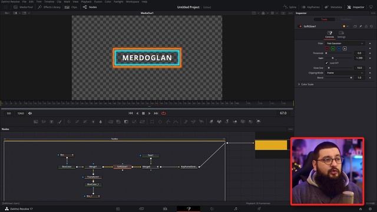Show the Metadata panel
The height and width of the screenshot is (212, 377).
(x=333, y=7)
